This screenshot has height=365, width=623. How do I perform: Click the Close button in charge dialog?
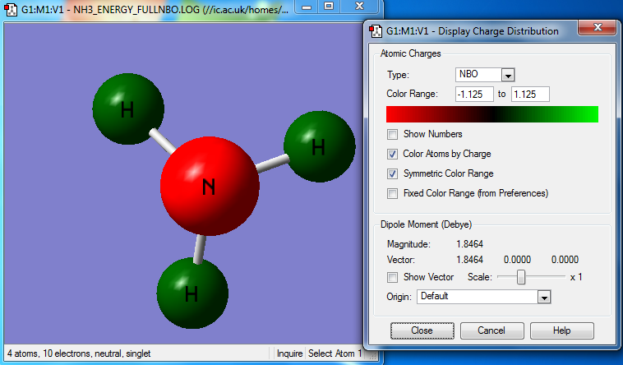[422, 330]
